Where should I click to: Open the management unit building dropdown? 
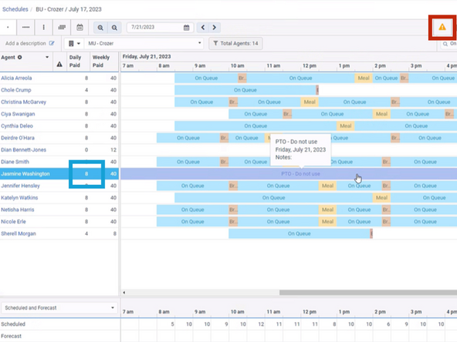tap(74, 43)
